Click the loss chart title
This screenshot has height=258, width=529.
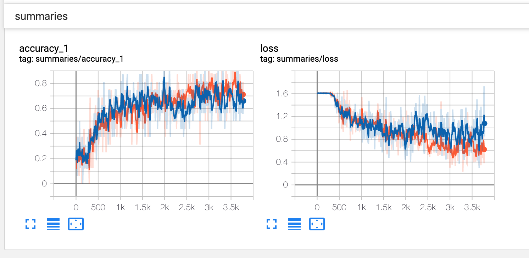pyautogui.click(x=269, y=48)
